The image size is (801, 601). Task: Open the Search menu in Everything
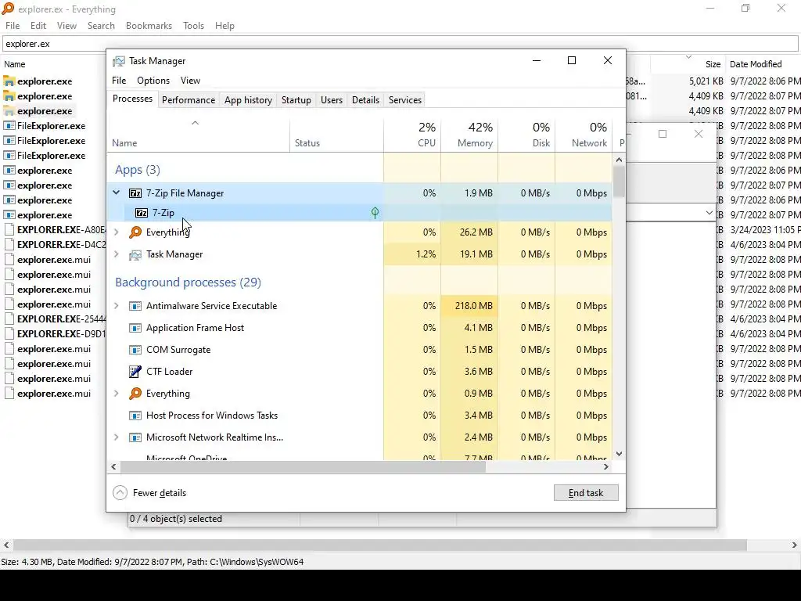click(101, 26)
